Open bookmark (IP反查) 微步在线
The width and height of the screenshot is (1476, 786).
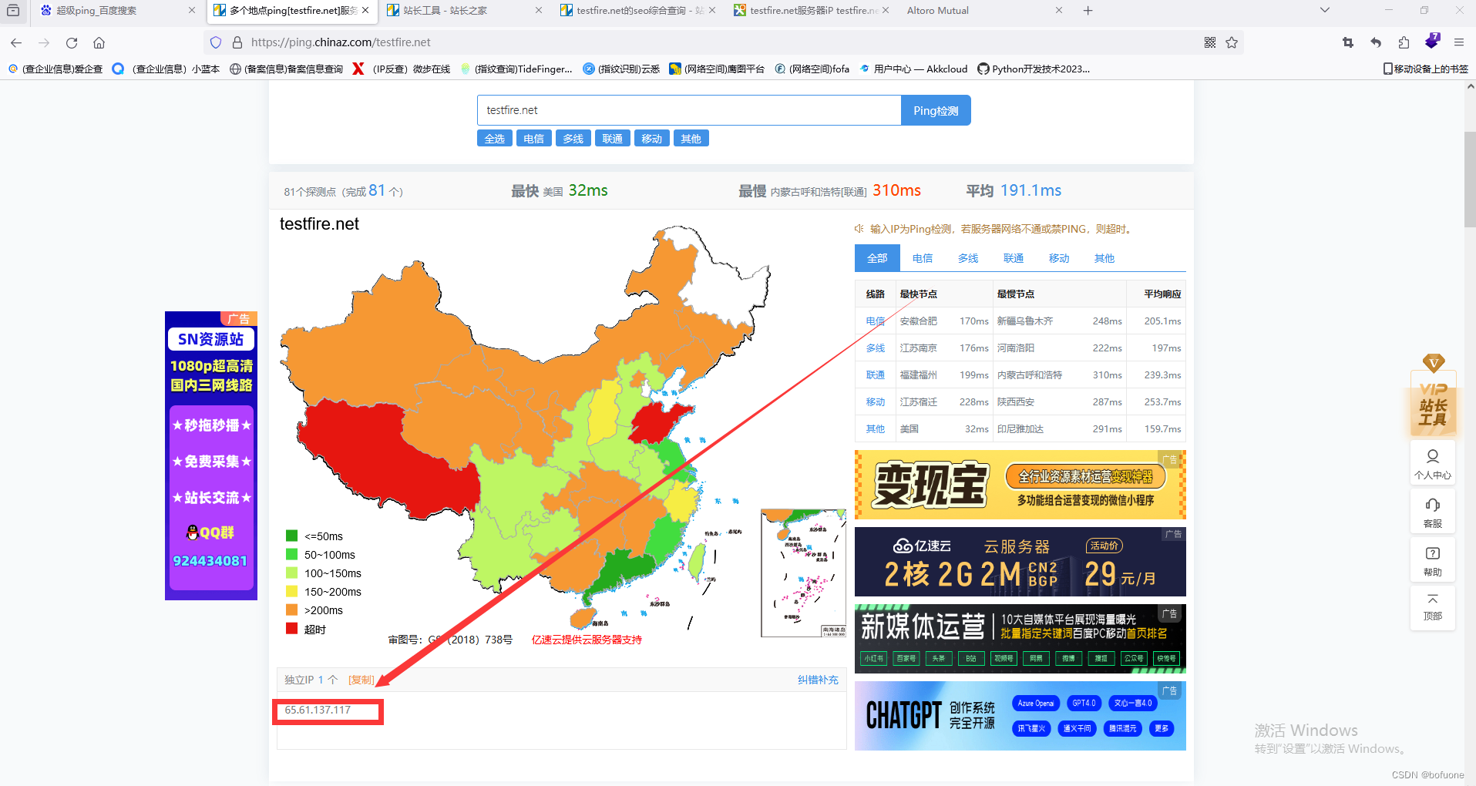tap(402, 69)
